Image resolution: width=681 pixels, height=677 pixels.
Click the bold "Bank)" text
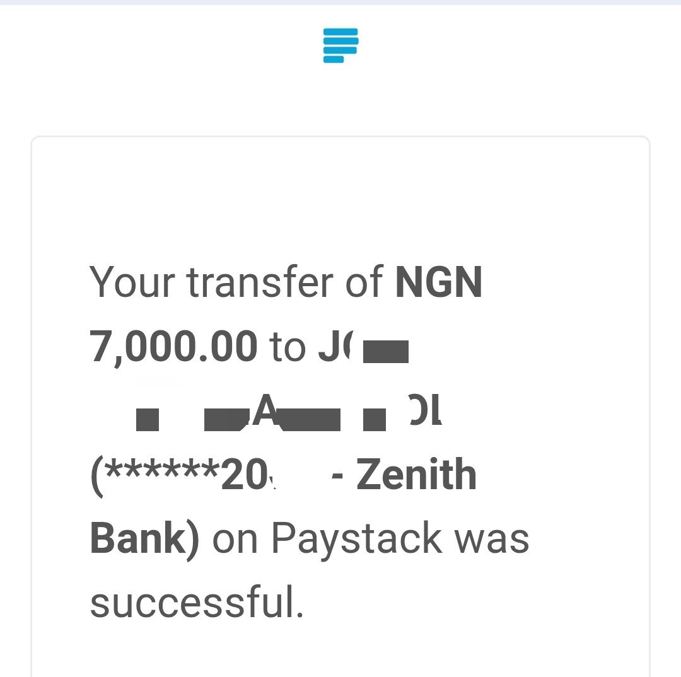[144, 539]
